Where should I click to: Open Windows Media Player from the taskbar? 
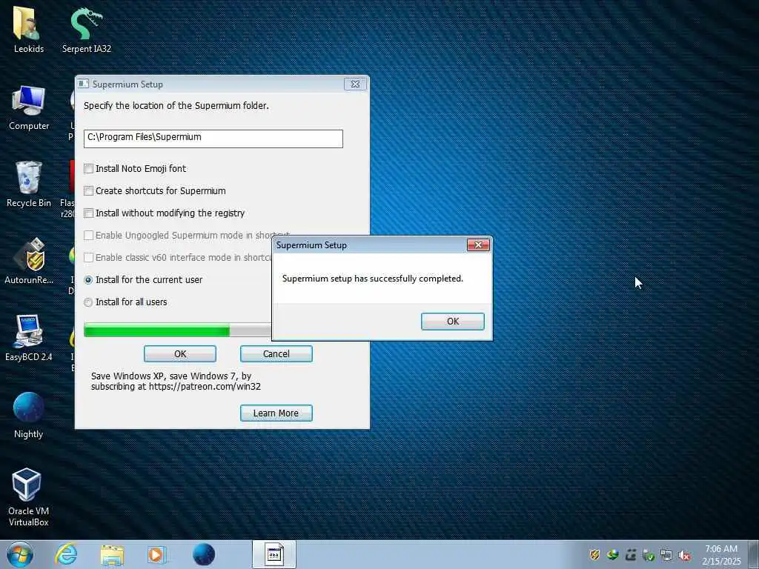pos(156,554)
